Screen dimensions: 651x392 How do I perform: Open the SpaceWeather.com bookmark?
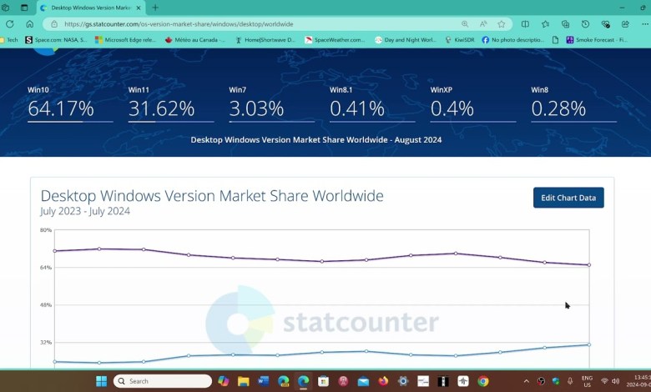point(335,40)
